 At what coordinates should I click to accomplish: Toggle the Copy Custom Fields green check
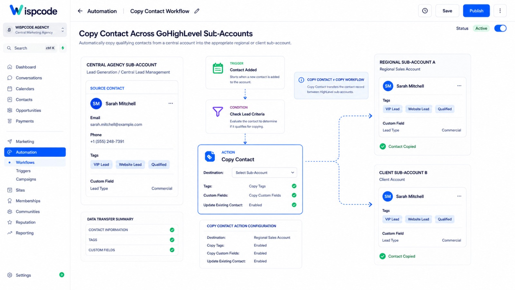294,195
